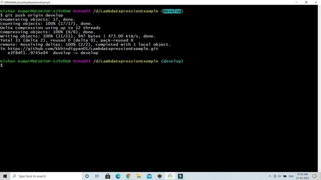The height and width of the screenshot is (180, 321).
Task: Show hidden system tray icons
Action: coord(270,176)
